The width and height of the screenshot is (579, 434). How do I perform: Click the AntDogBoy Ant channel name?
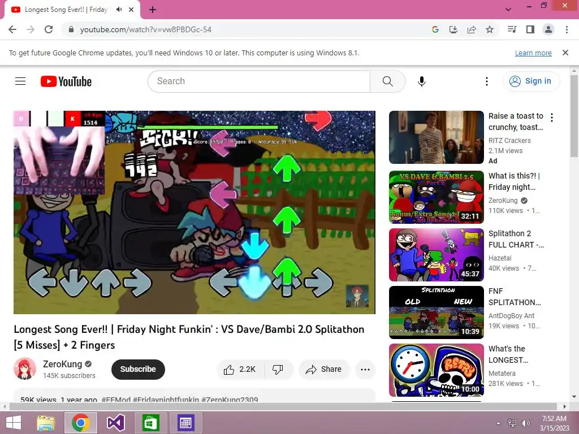[511, 315]
